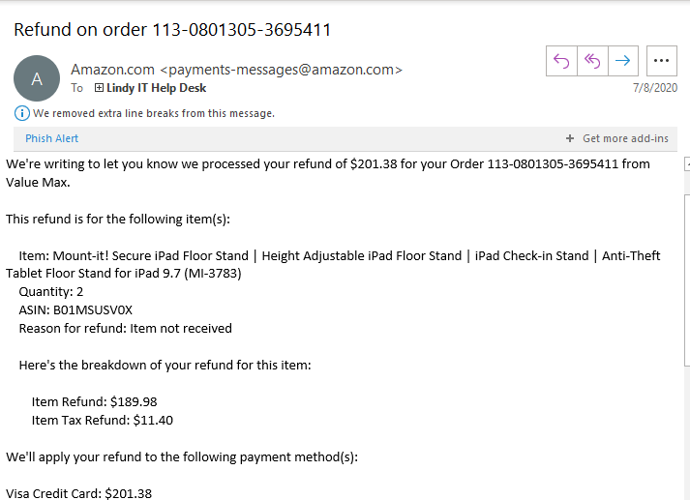Click the Lindy IT Help Desk recipient
This screenshot has width=690, height=500.
(x=156, y=88)
